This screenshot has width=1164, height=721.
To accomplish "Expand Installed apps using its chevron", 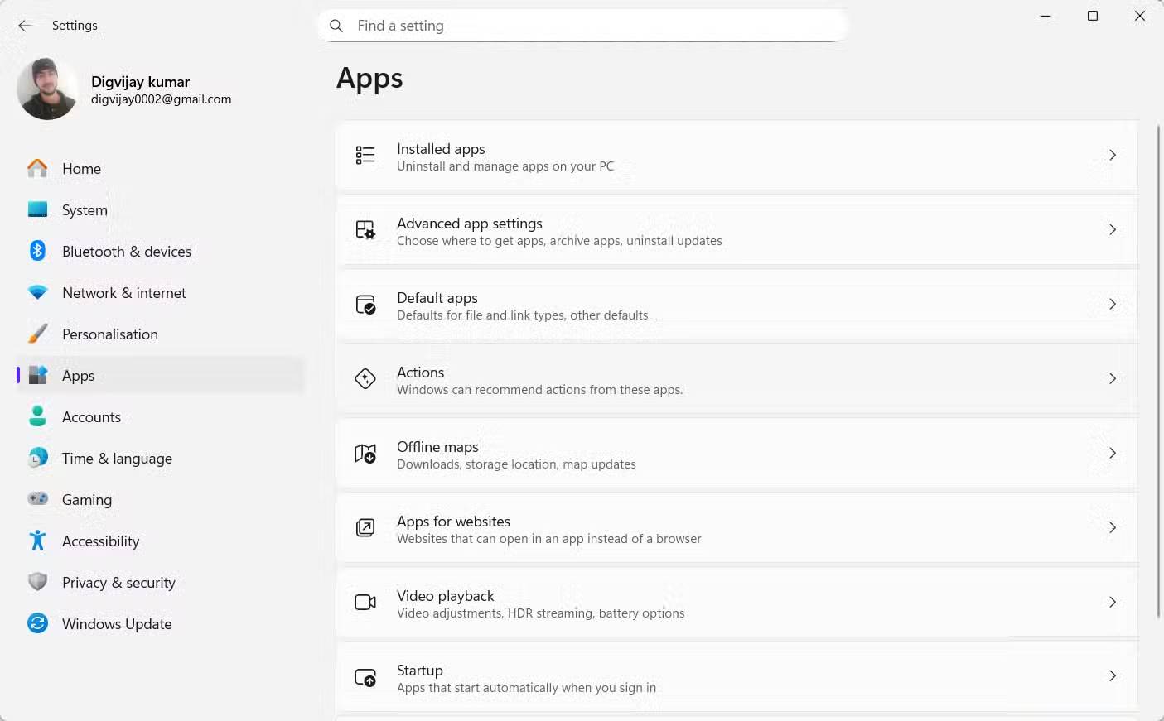I will pos(1113,156).
